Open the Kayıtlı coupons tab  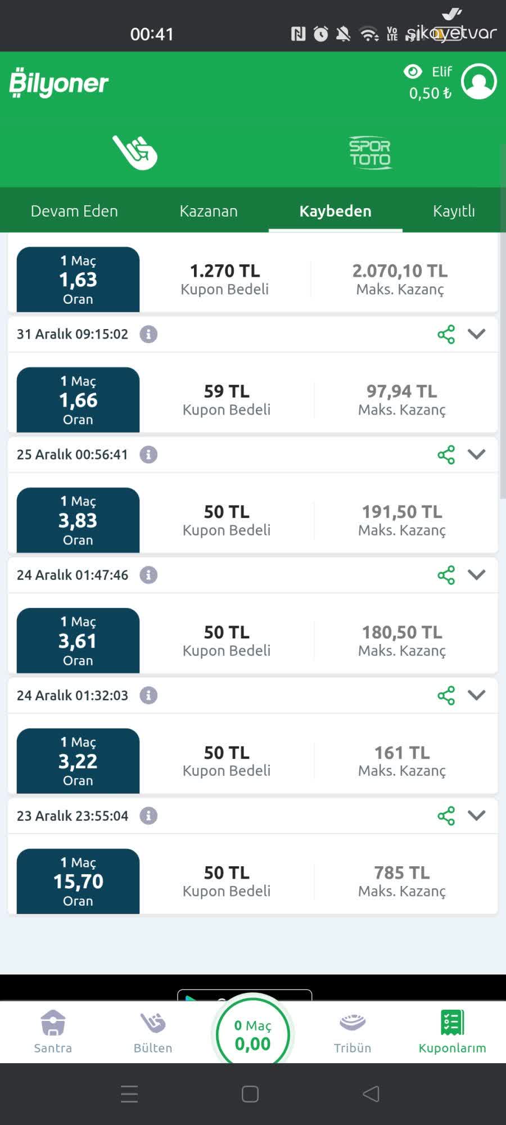(x=454, y=211)
